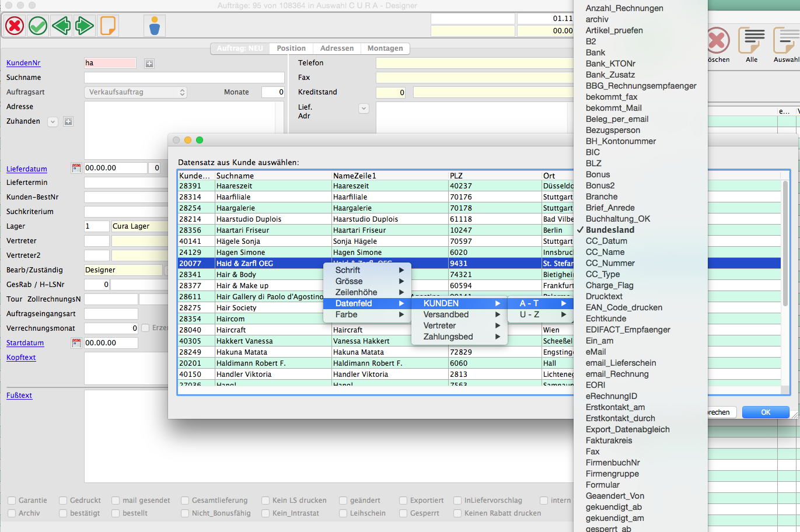800x532 pixels.
Task: Switch to the Montagen tab
Action: (x=385, y=48)
